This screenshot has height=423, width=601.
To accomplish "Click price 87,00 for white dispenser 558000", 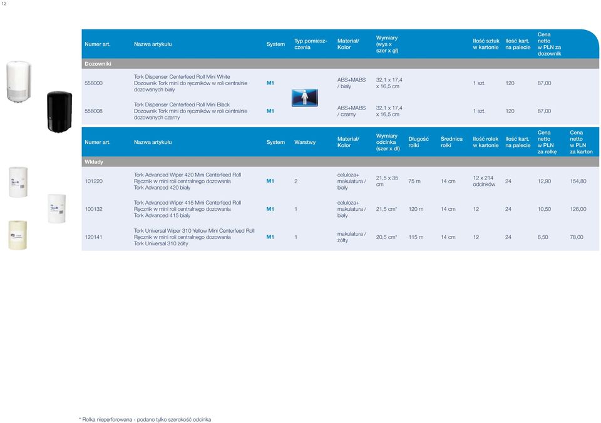I will tap(544, 83).
